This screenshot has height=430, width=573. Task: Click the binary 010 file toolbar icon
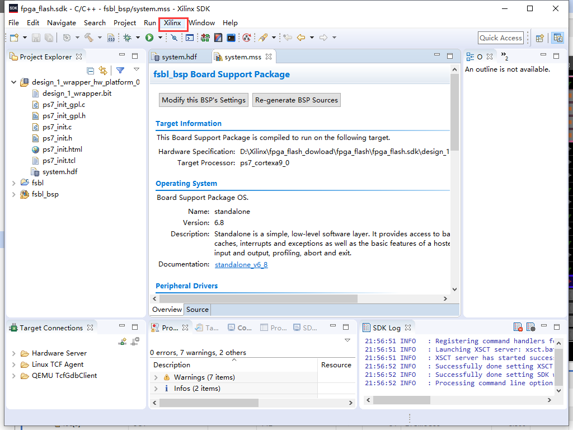coord(111,38)
